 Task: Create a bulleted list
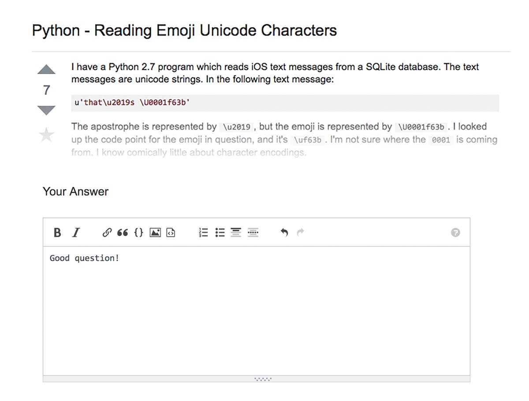(220, 232)
